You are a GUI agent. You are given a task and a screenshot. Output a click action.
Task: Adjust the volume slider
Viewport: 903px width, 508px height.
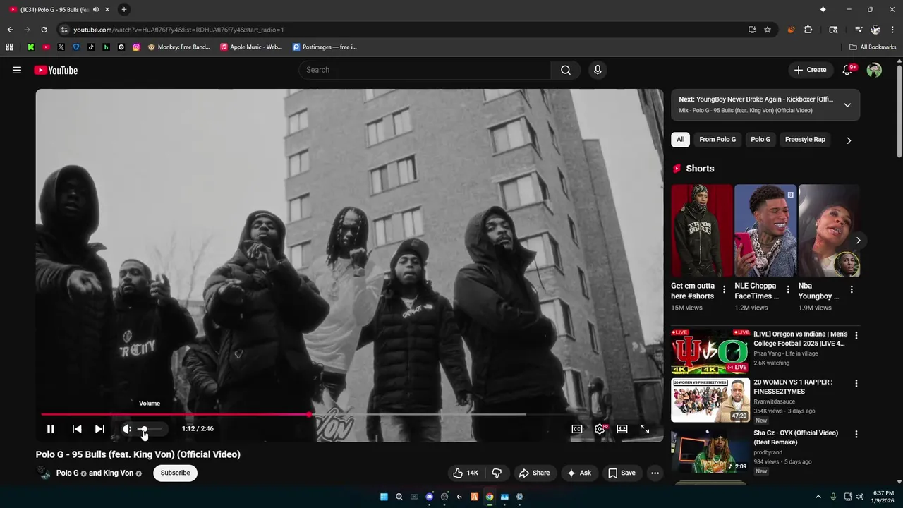[x=150, y=429]
